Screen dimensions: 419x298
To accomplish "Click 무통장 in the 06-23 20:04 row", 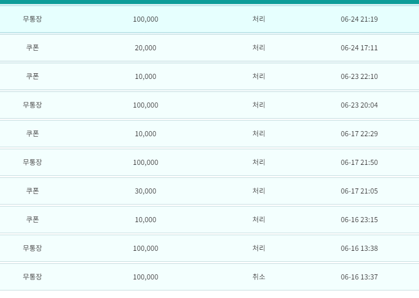I will (x=32, y=105).
